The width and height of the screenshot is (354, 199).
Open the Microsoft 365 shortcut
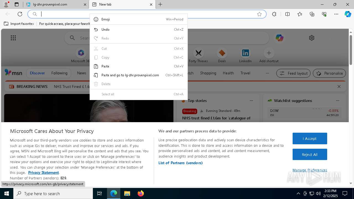tap(81, 56)
